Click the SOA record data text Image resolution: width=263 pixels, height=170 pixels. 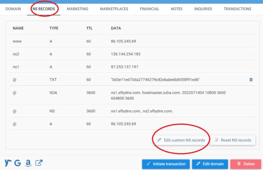pos(168,96)
